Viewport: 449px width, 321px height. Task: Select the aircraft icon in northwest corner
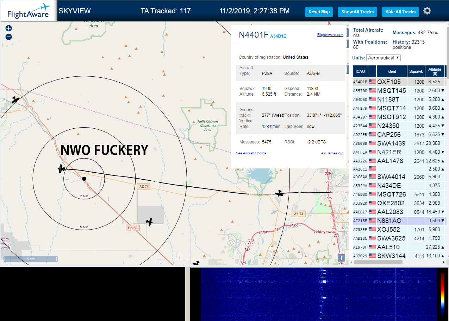(15, 100)
